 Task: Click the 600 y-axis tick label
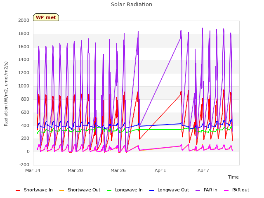(25, 112)
